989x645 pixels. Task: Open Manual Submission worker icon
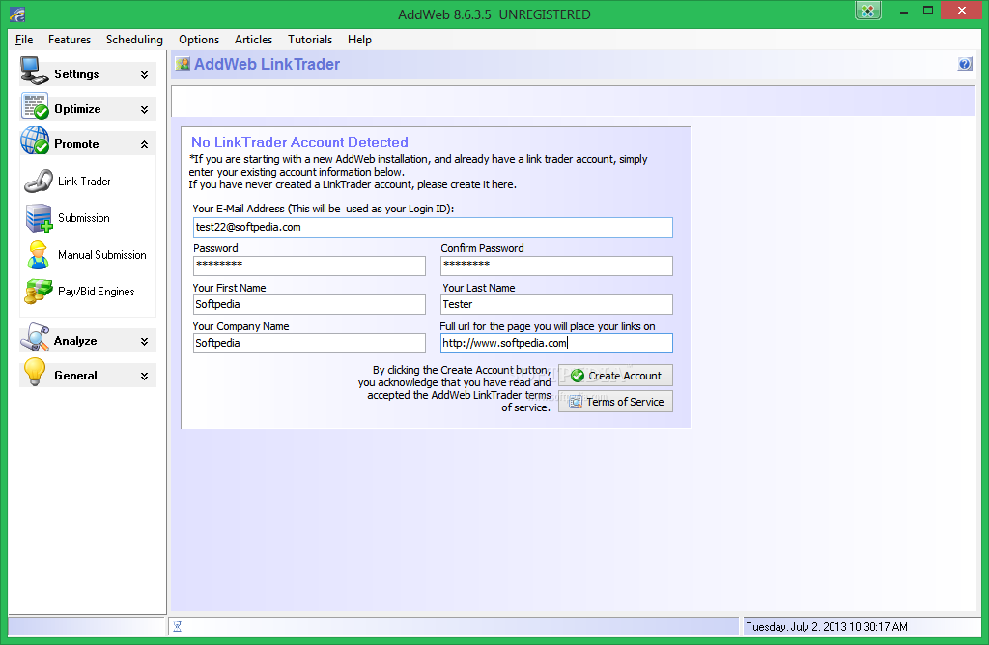coord(39,255)
